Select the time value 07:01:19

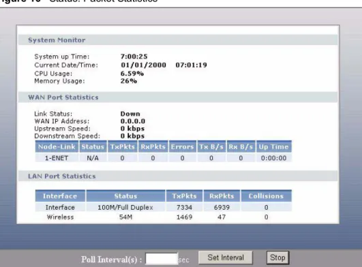coord(191,65)
